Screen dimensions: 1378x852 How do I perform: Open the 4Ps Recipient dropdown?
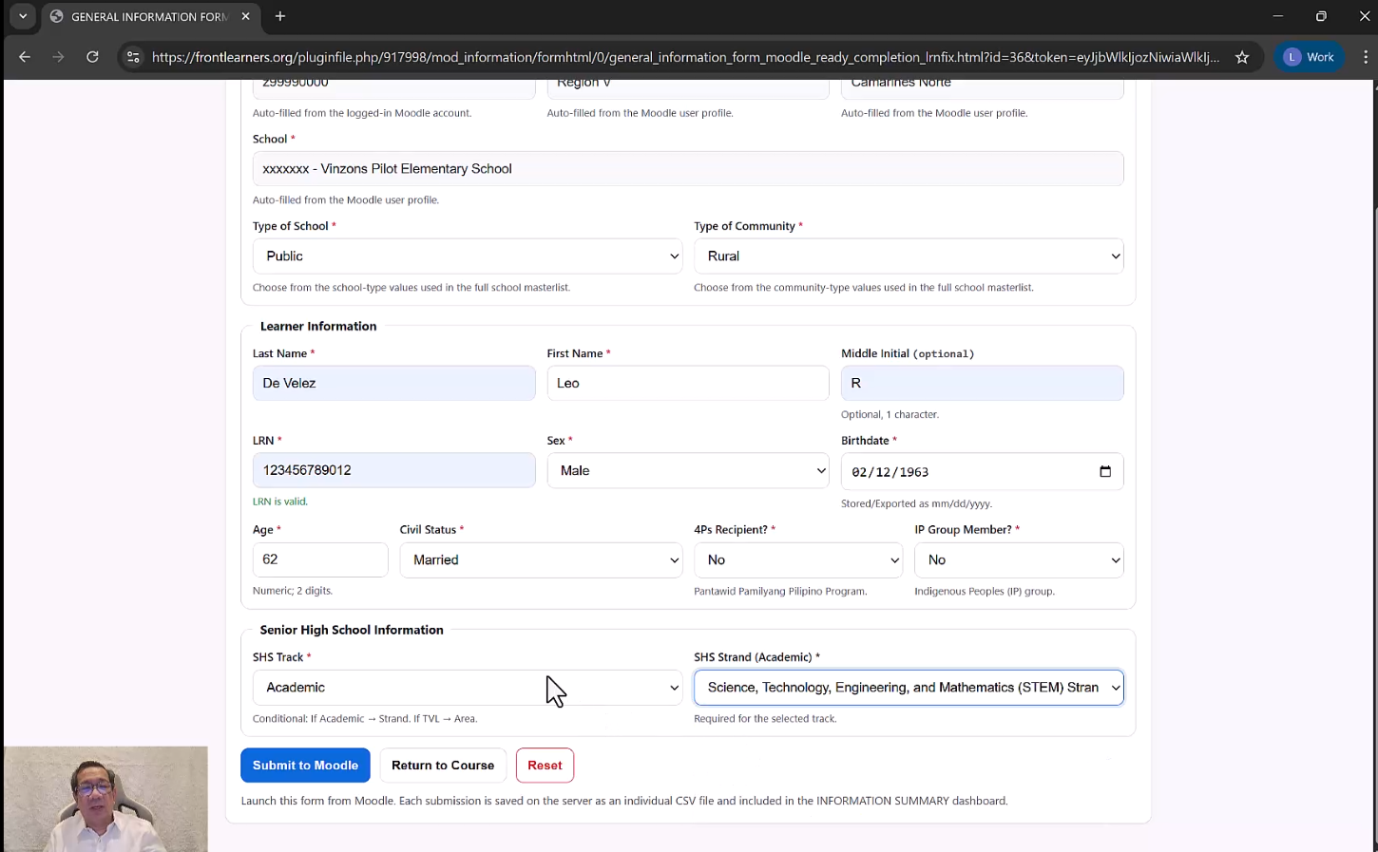[x=797, y=560]
